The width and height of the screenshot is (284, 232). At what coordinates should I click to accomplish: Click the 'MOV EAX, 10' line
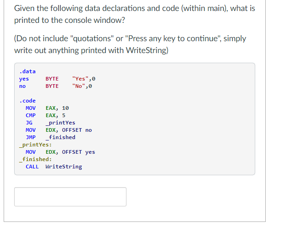[47, 108]
